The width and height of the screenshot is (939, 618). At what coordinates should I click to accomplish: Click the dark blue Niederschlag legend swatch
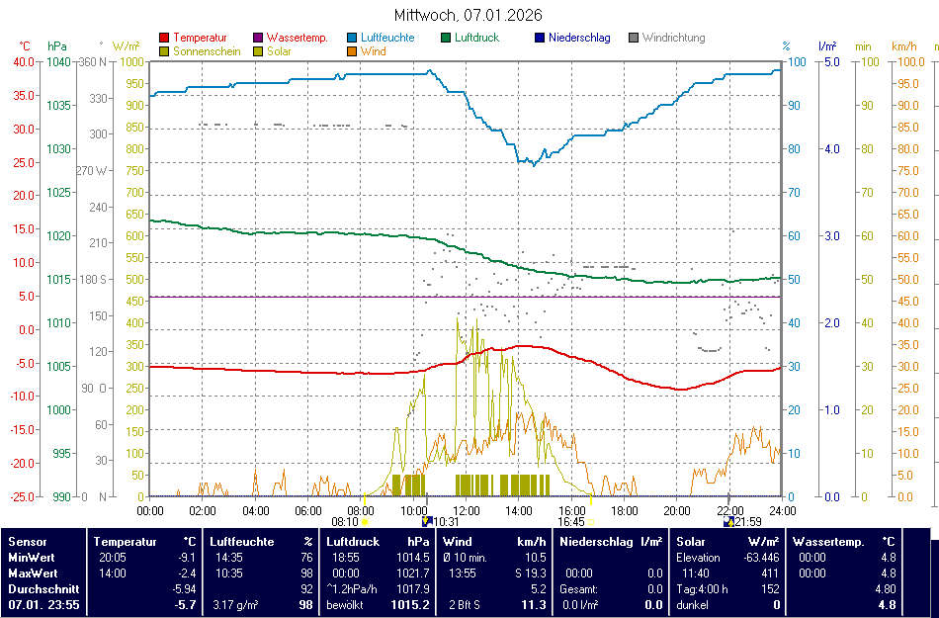click(540, 39)
